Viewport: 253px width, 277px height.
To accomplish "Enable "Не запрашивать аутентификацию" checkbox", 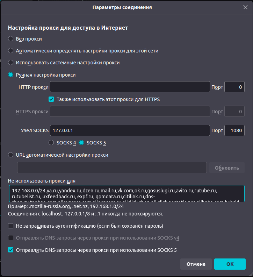I will point(11,226).
